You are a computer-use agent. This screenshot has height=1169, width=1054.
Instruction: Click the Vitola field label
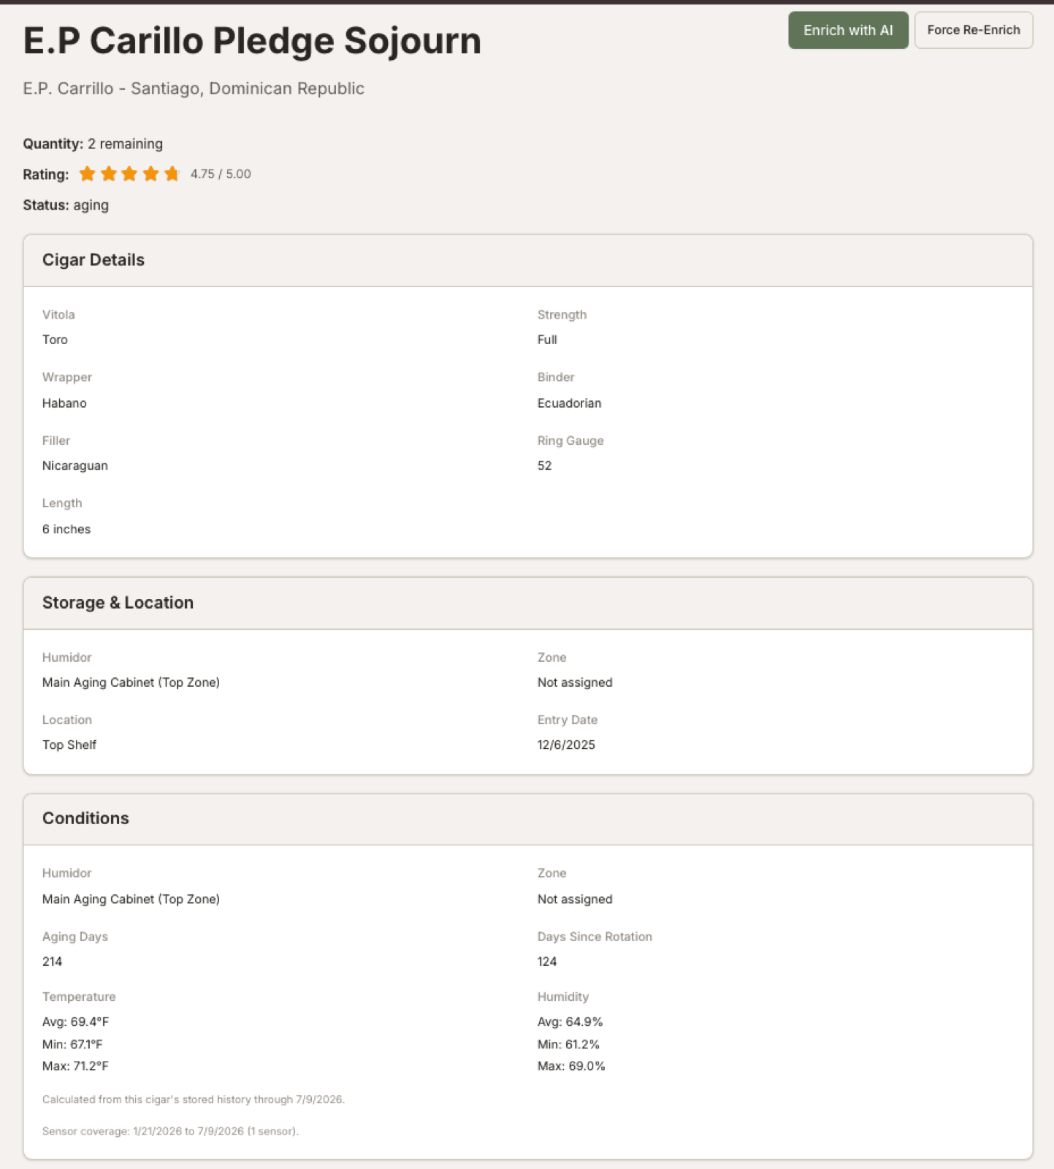tap(58, 315)
